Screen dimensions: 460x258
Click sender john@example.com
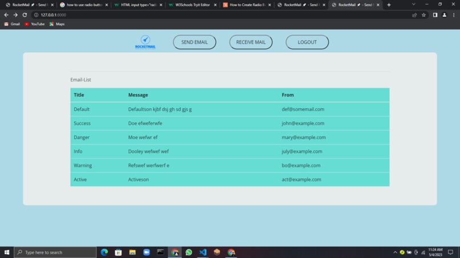(x=303, y=123)
